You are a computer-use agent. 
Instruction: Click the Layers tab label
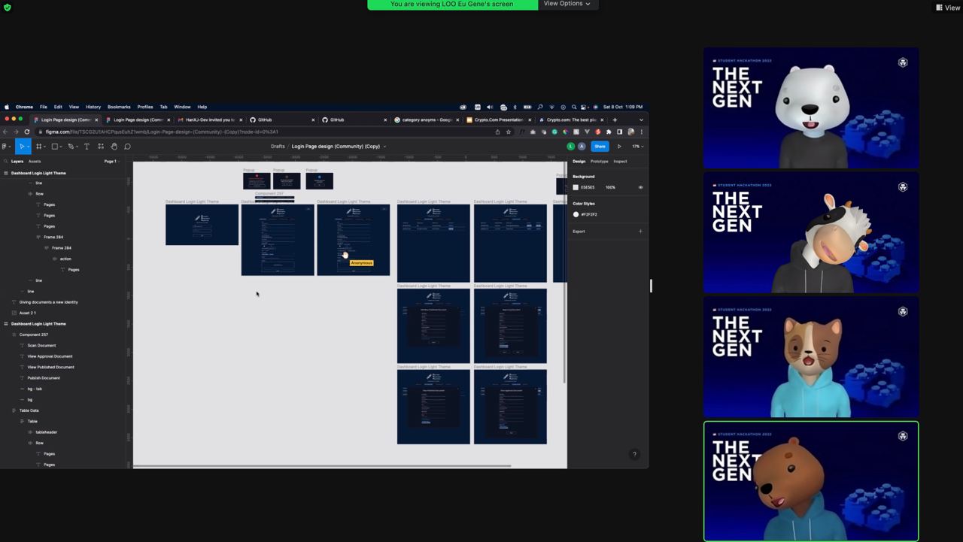[17, 161]
